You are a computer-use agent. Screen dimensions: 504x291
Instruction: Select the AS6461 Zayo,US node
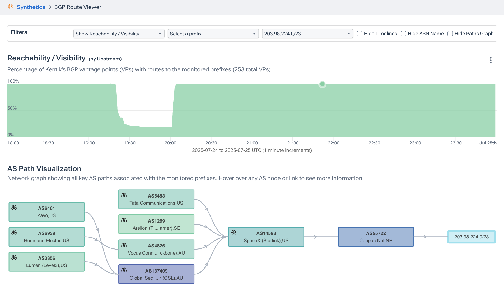point(46,212)
